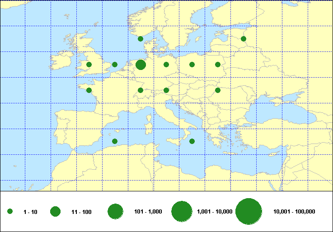Select the green dot north of Denmark

tap(141, 39)
